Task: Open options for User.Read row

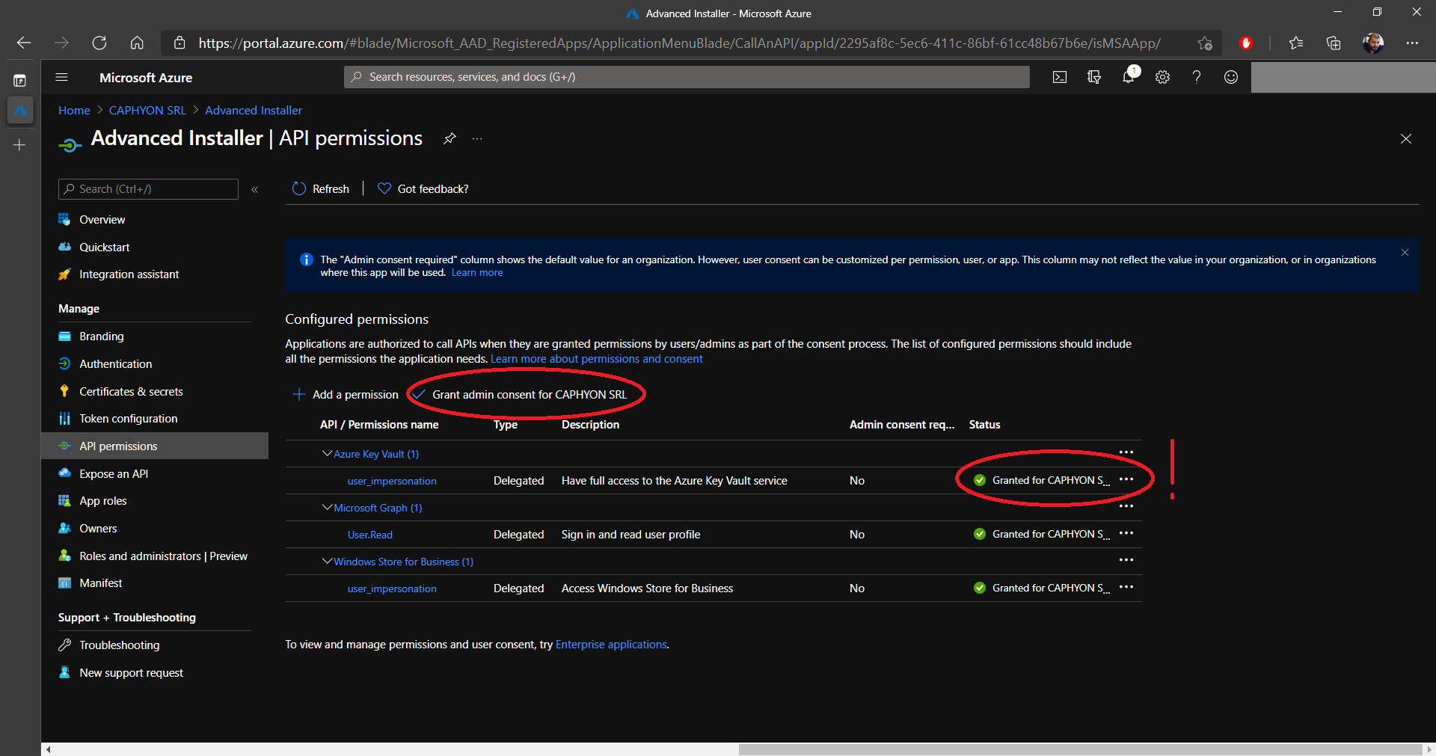Action: pos(1126,533)
